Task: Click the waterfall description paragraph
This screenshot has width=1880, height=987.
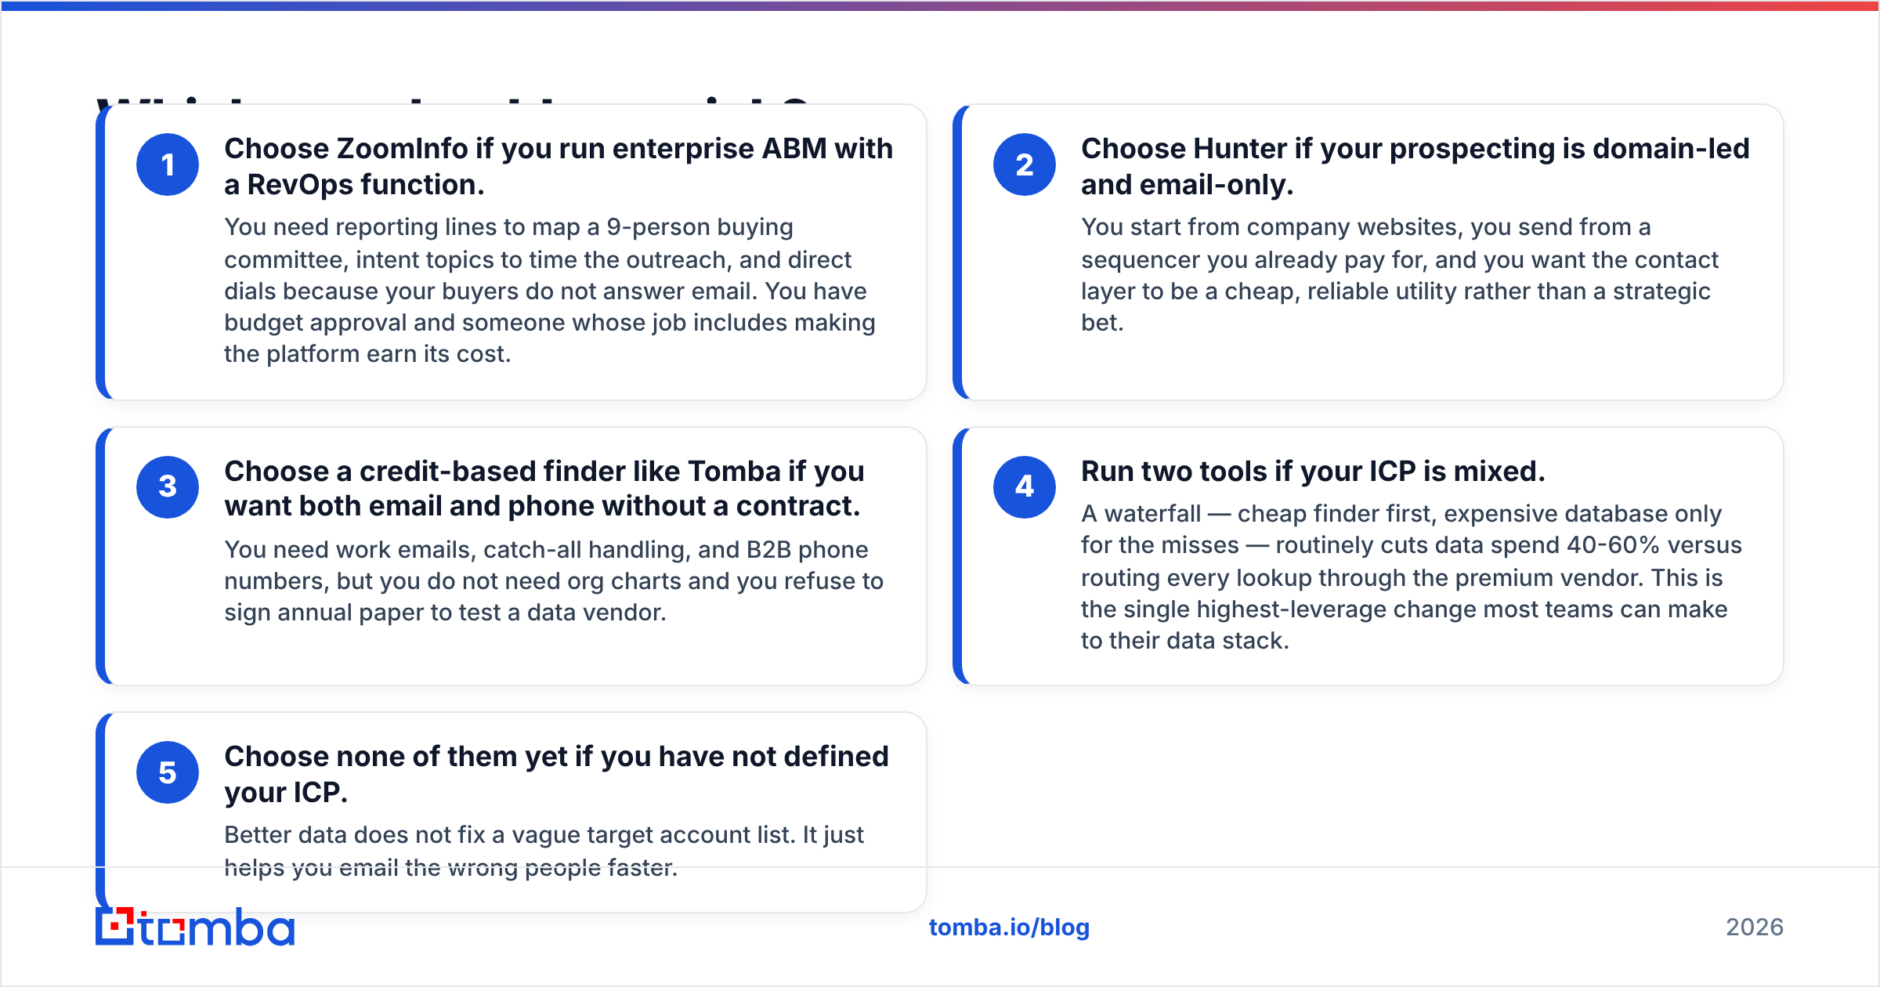Action: tap(1412, 577)
